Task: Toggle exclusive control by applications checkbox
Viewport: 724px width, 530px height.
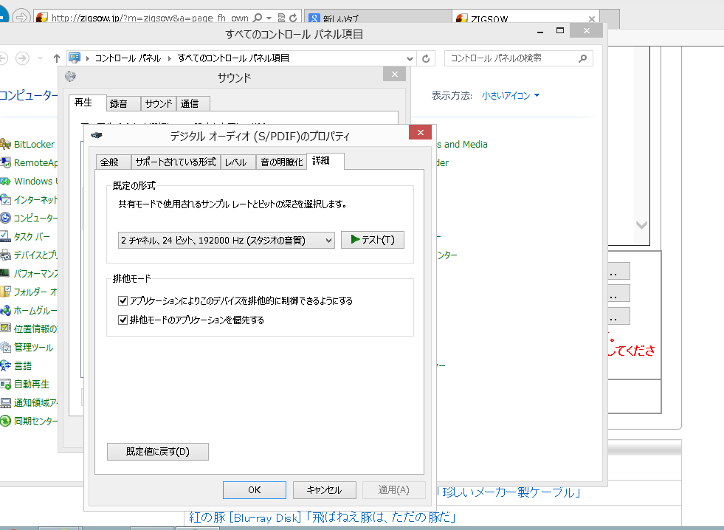Action: (123, 301)
